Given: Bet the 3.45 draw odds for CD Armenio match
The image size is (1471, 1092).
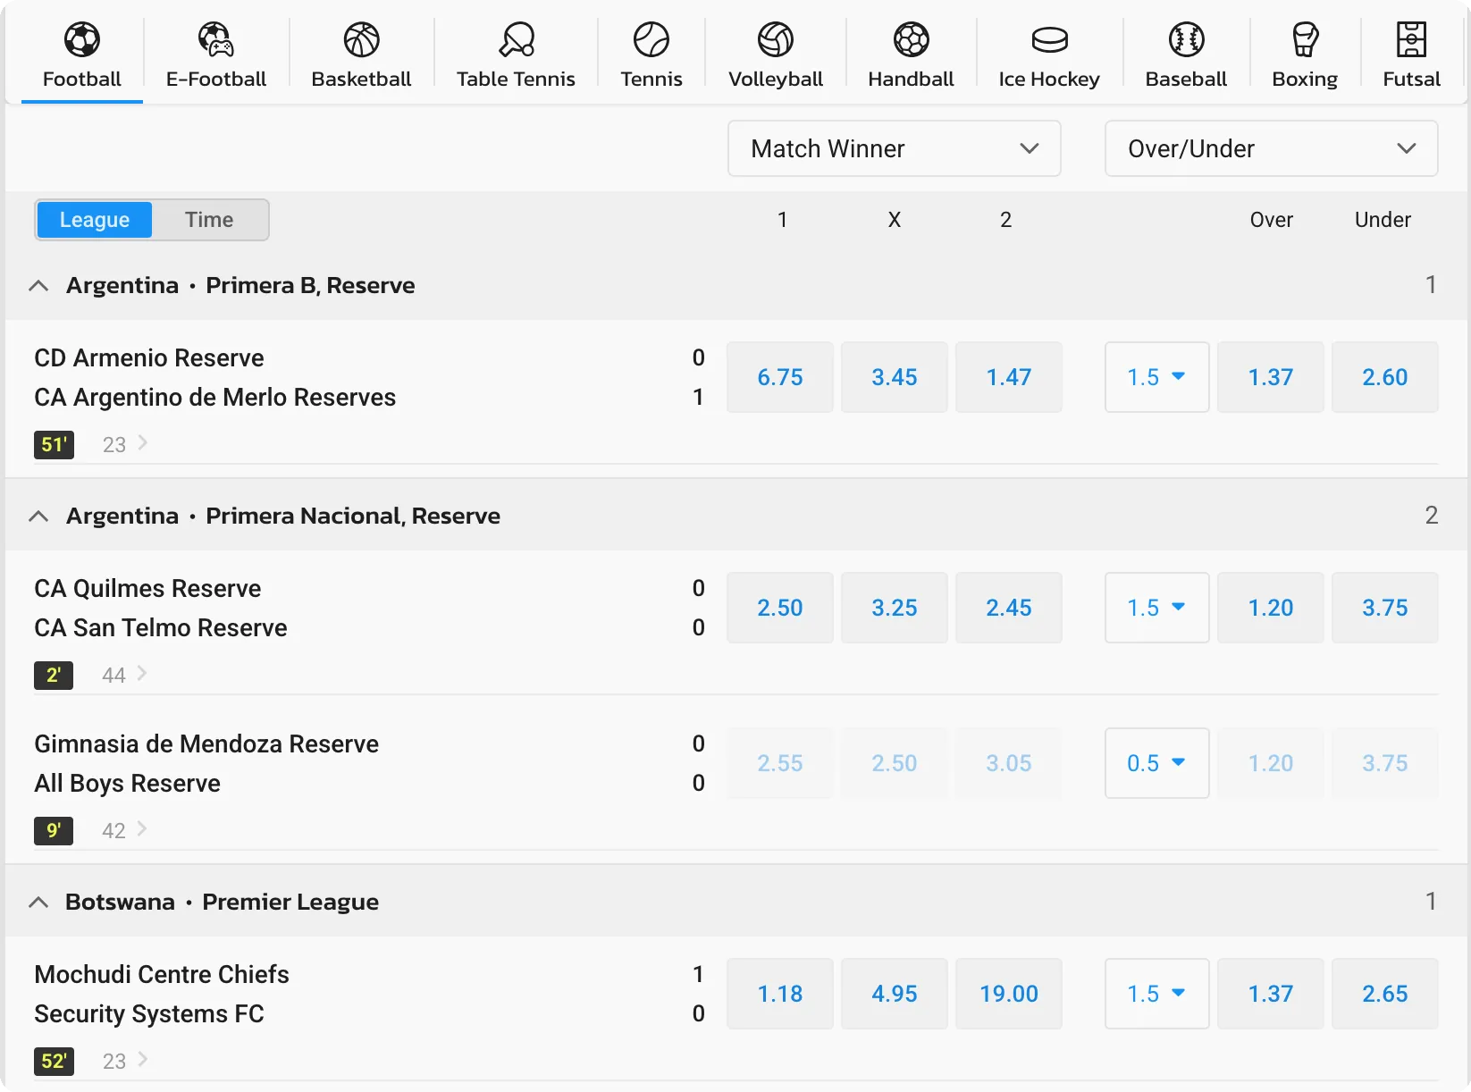Looking at the screenshot, I should point(895,377).
